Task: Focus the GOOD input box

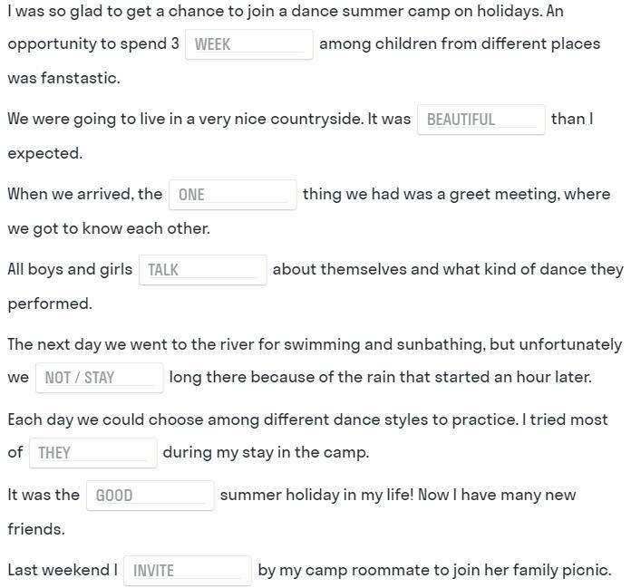Action: (150, 496)
